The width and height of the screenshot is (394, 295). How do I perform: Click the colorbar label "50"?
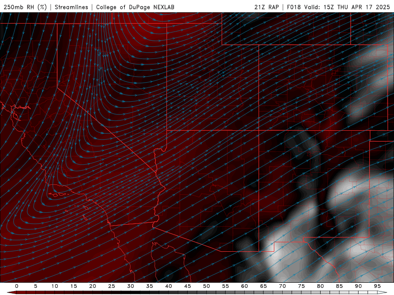[206, 286]
